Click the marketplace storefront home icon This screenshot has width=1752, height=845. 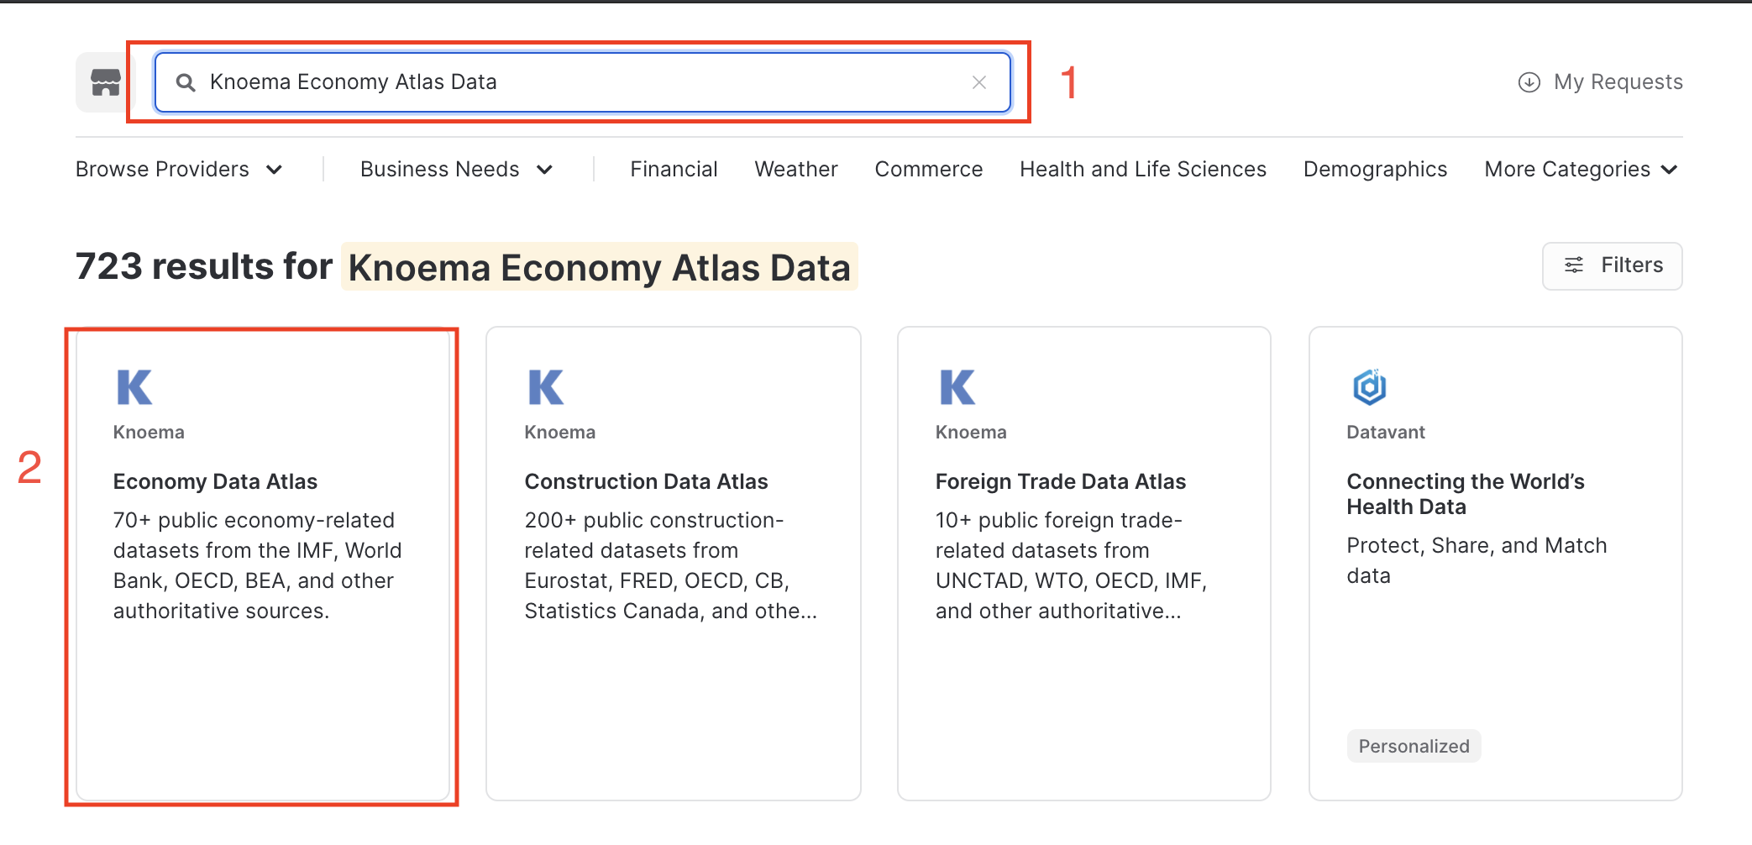tap(105, 82)
